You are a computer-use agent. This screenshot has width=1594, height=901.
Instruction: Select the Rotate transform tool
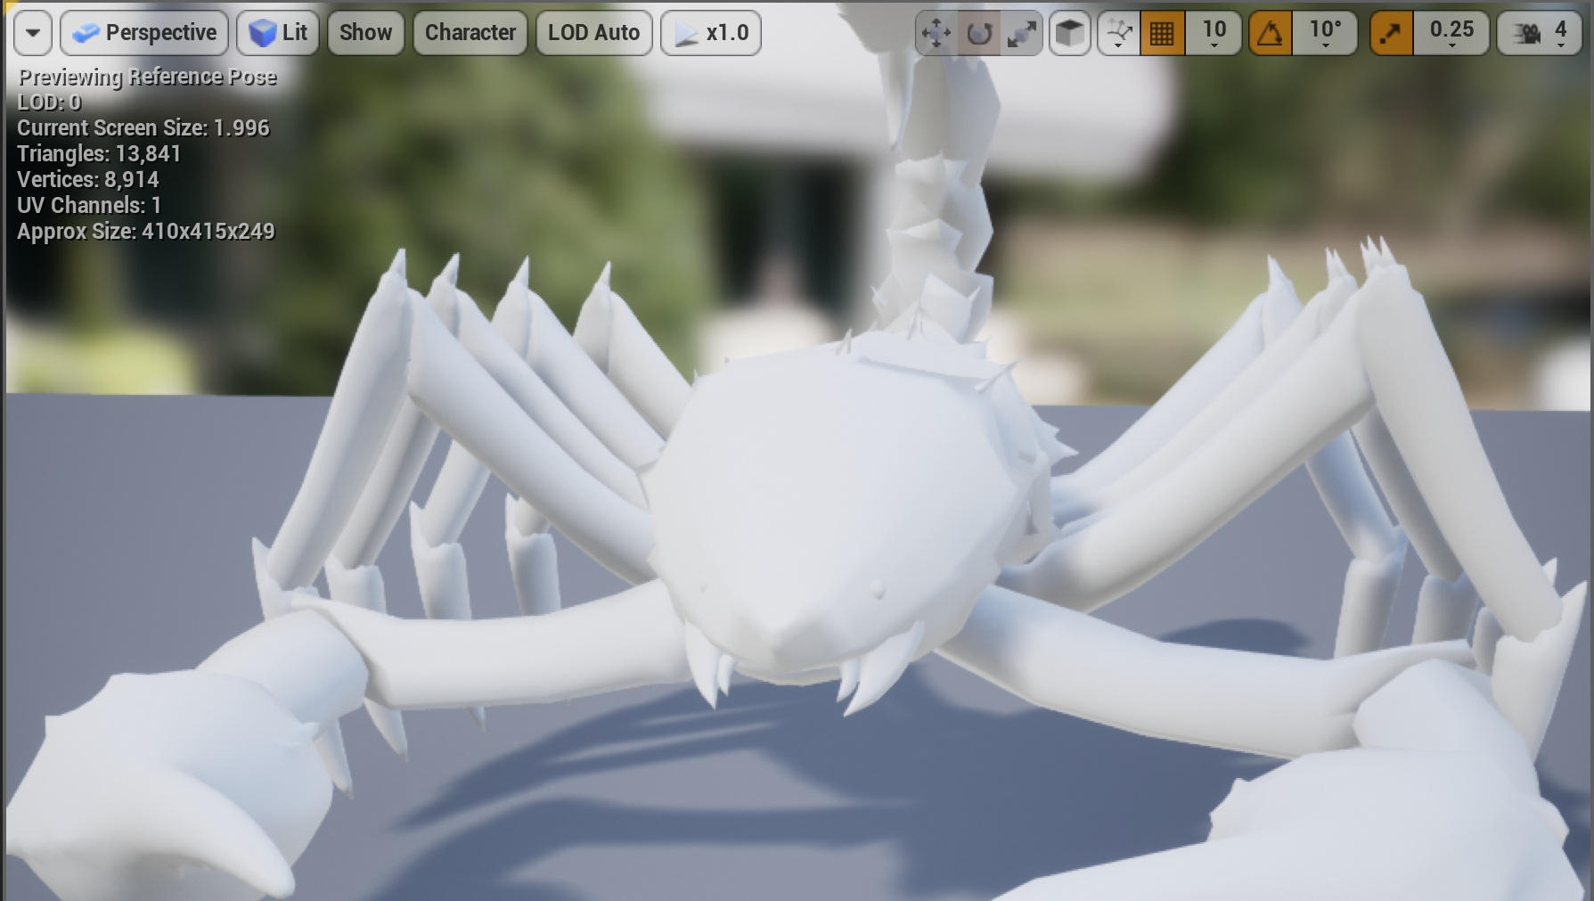(979, 32)
